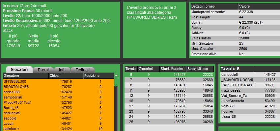Switch to the Giocatori tab
280x131 pixels.
coord(19,70)
